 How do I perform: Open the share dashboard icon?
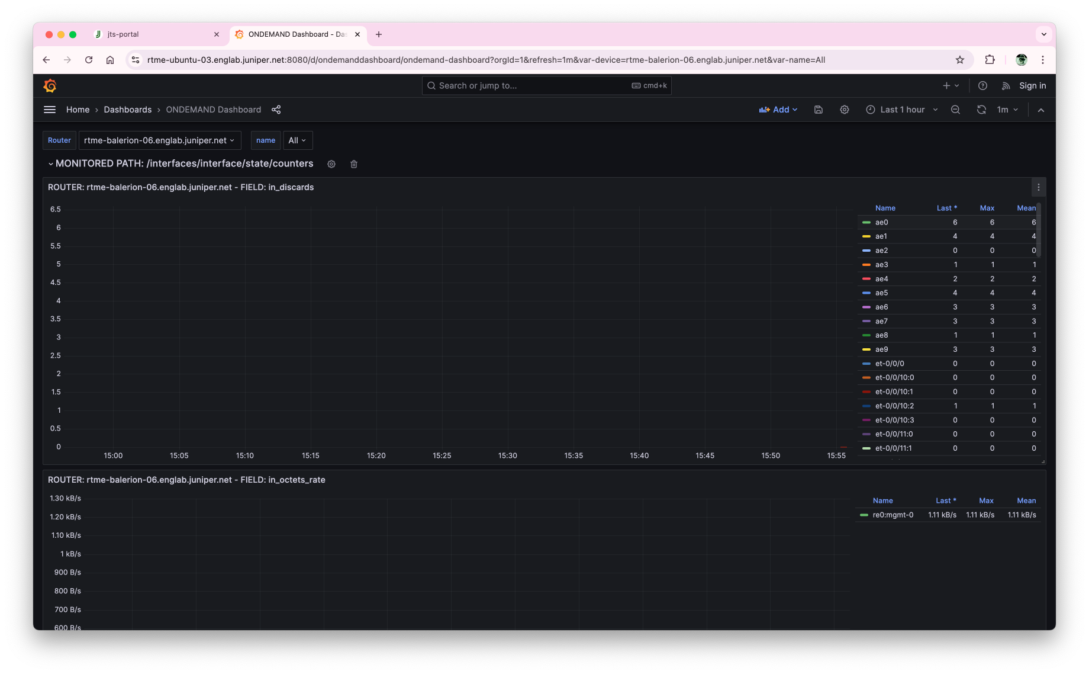pyautogui.click(x=276, y=110)
